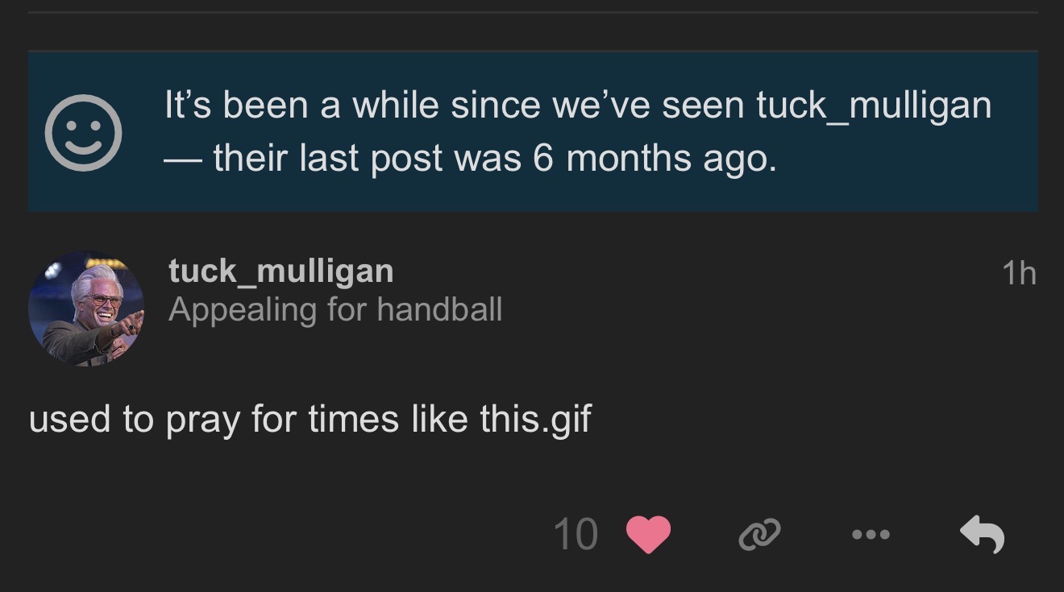Click the 1h post timestamp
1064x592 pixels.
1019,275
